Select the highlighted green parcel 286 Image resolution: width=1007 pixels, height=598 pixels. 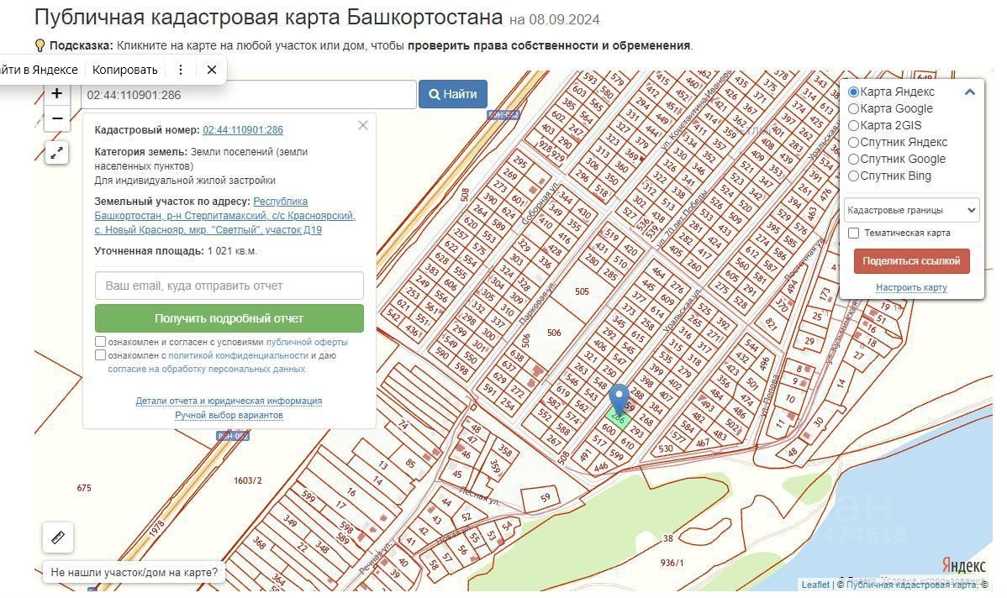point(617,420)
